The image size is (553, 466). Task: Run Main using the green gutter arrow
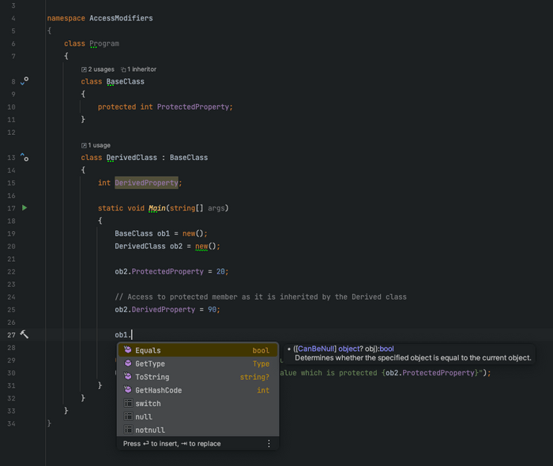pos(24,207)
